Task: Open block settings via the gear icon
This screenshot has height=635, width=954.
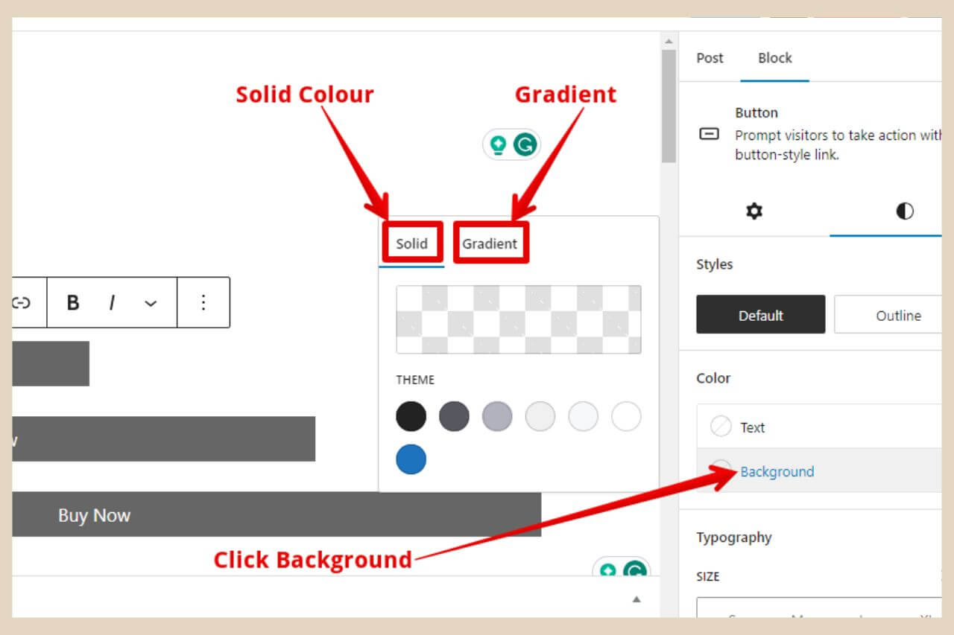Action: (x=753, y=211)
